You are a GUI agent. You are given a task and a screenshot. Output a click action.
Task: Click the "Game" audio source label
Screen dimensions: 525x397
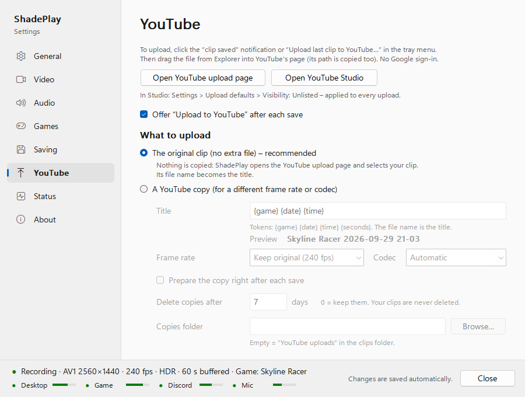tap(103, 385)
